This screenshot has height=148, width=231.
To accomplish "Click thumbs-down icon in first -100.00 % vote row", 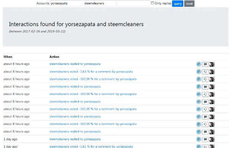I will (x=205, y=79).
